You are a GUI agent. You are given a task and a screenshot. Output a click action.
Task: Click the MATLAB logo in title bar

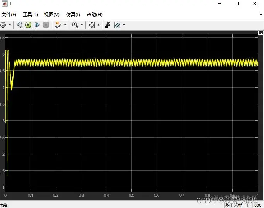[5, 4]
